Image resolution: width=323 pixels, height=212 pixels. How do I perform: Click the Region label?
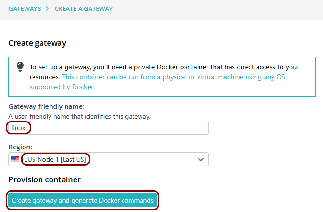[20, 147]
